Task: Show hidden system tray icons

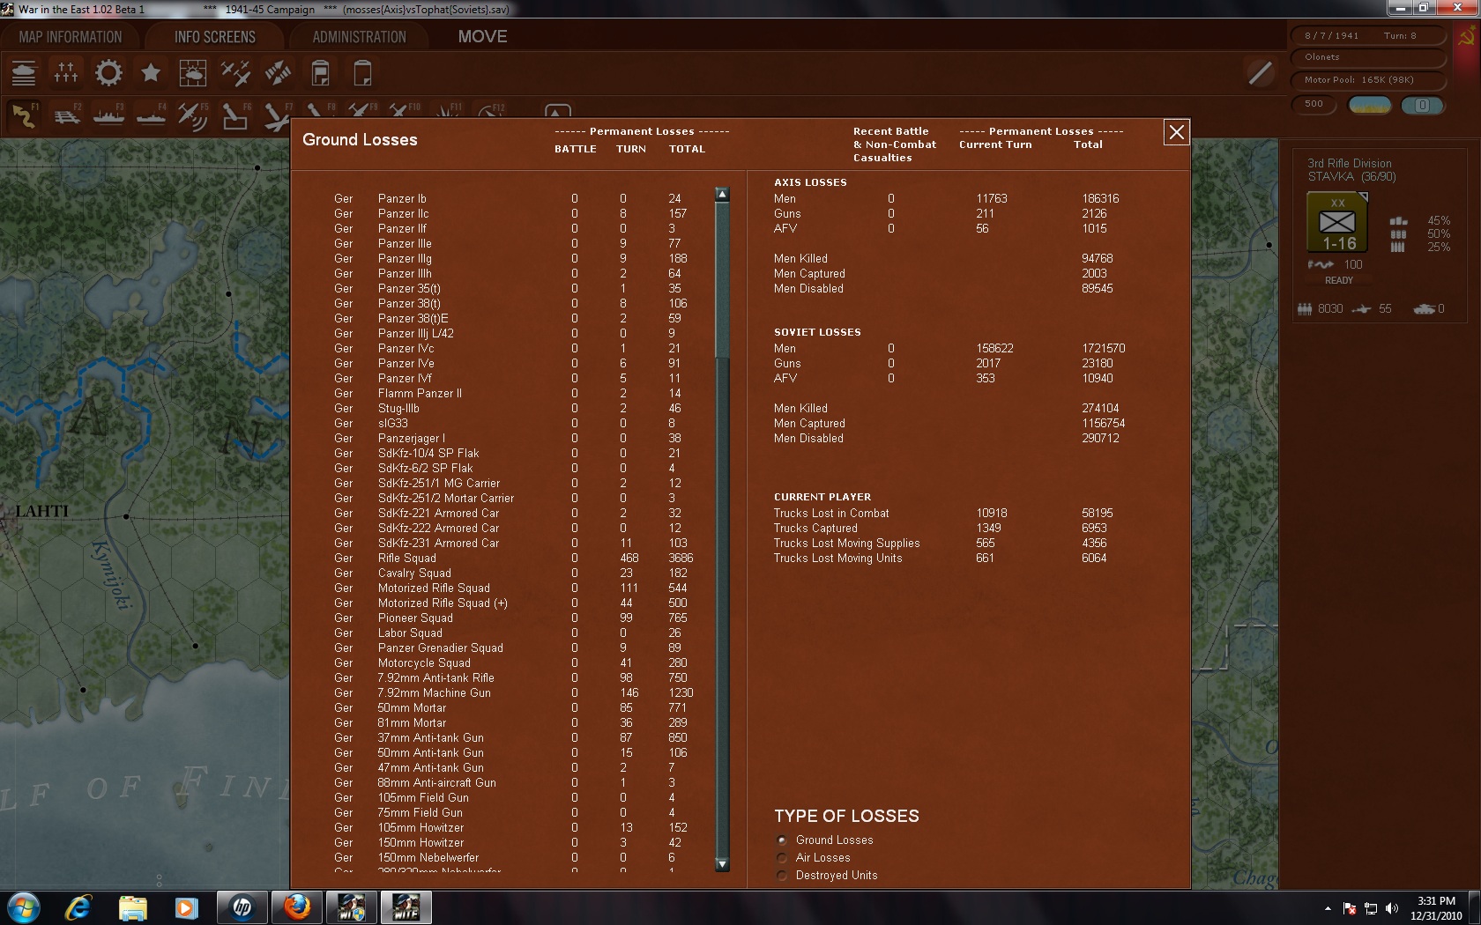Action: pos(1328,908)
